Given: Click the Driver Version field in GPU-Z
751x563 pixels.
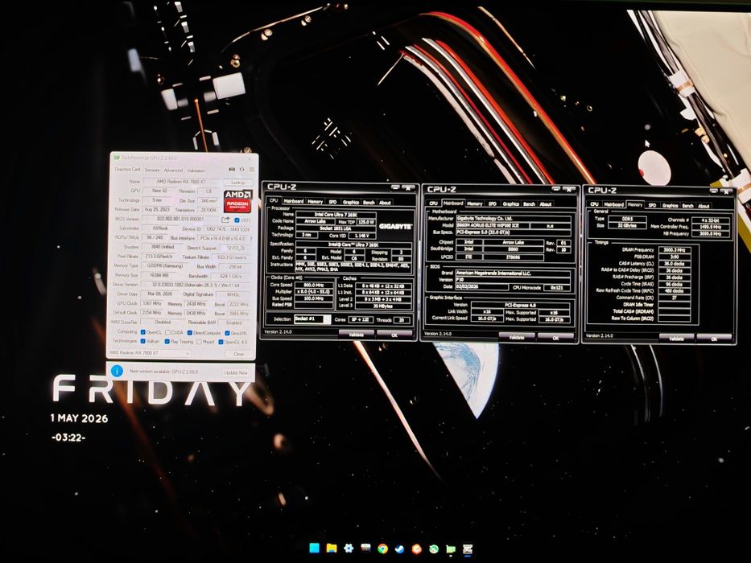Looking at the screenshot, I should [197, 285].
